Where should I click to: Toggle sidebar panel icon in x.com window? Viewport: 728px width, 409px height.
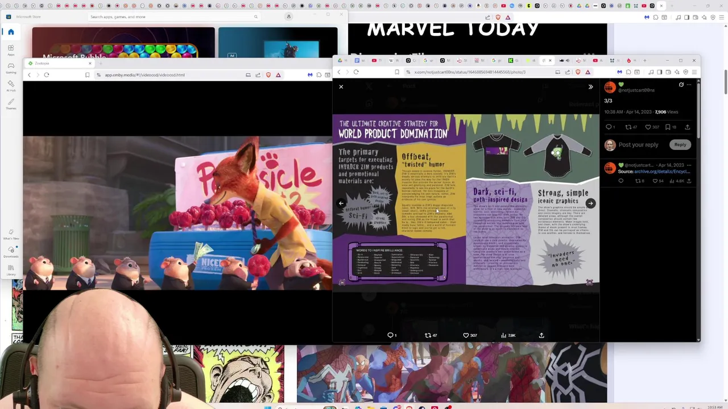659,72
